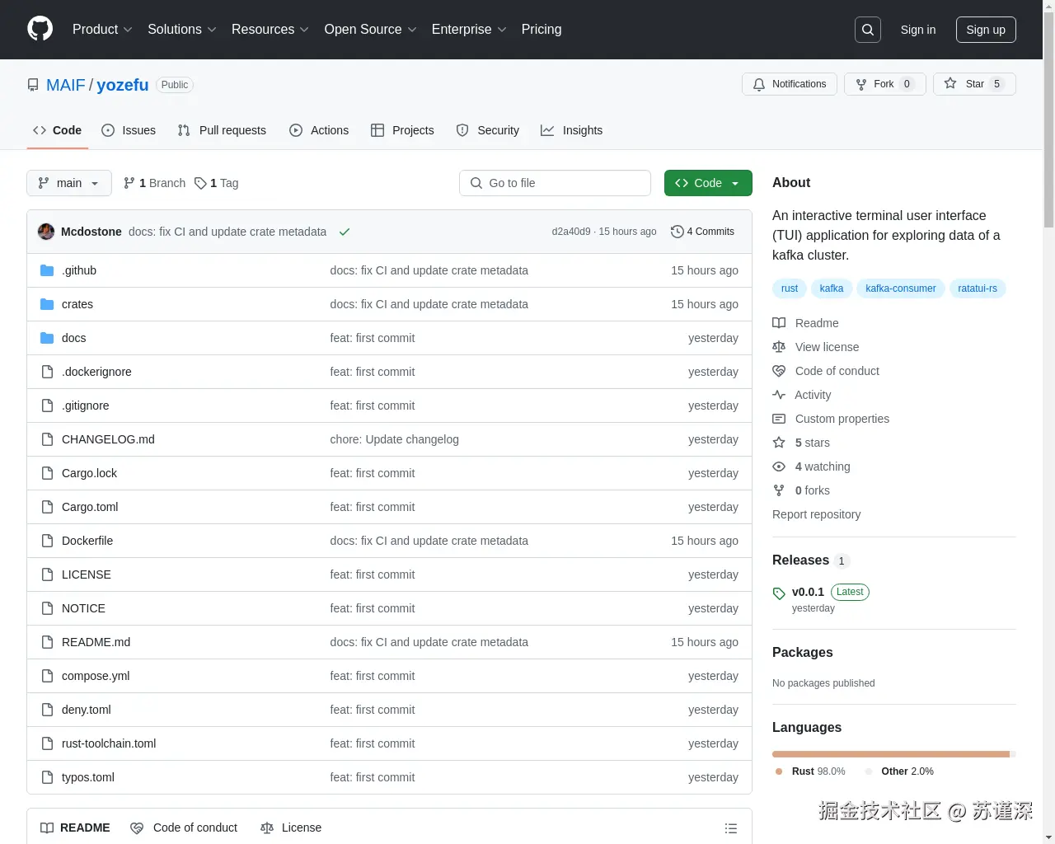1055x844 pixels.
Task: Click the Rust languages color bar
Action: pyautogui.click(x=889, y=753)
